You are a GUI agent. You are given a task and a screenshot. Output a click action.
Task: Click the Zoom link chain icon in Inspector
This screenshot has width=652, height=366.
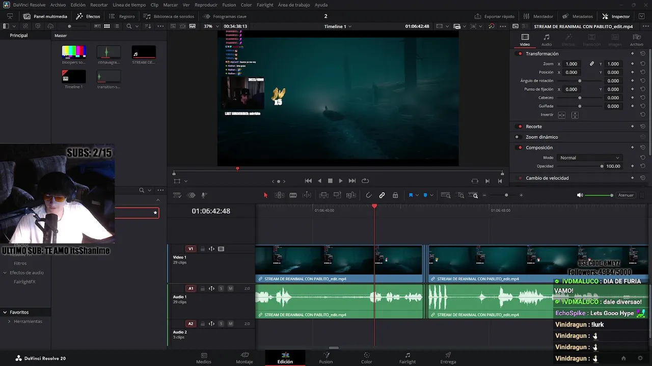click(592, 64)
